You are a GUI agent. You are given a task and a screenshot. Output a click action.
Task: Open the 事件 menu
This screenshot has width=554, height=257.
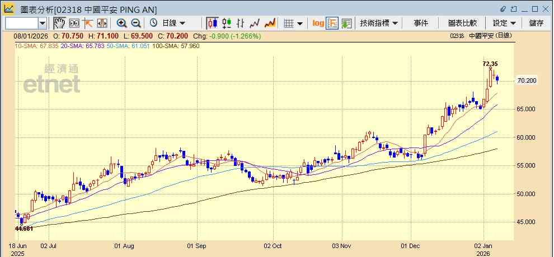pyautogui.click(x=421, y=23)
